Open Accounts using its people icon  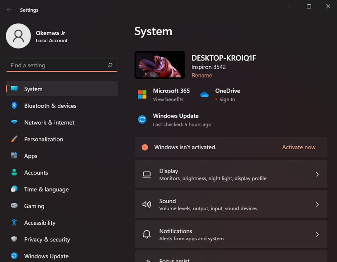tap(14, 173)
